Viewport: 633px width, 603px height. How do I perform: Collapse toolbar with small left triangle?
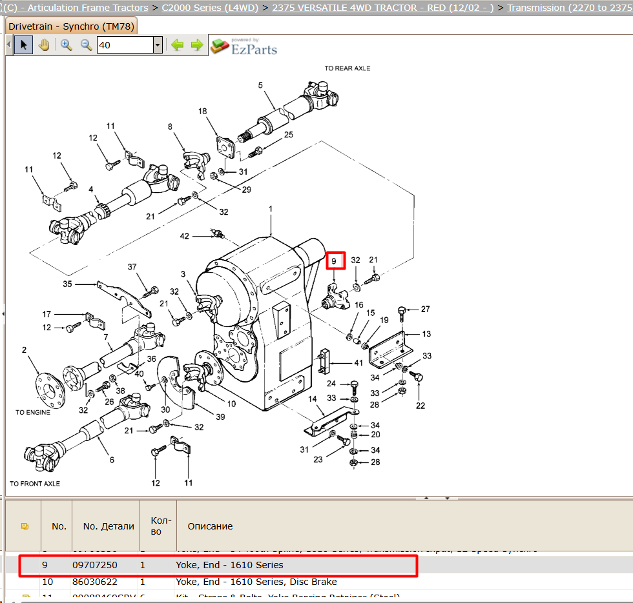tap(9, 44)
